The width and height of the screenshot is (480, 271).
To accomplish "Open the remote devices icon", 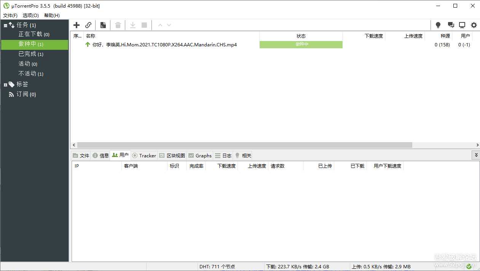I will [462, 25].
